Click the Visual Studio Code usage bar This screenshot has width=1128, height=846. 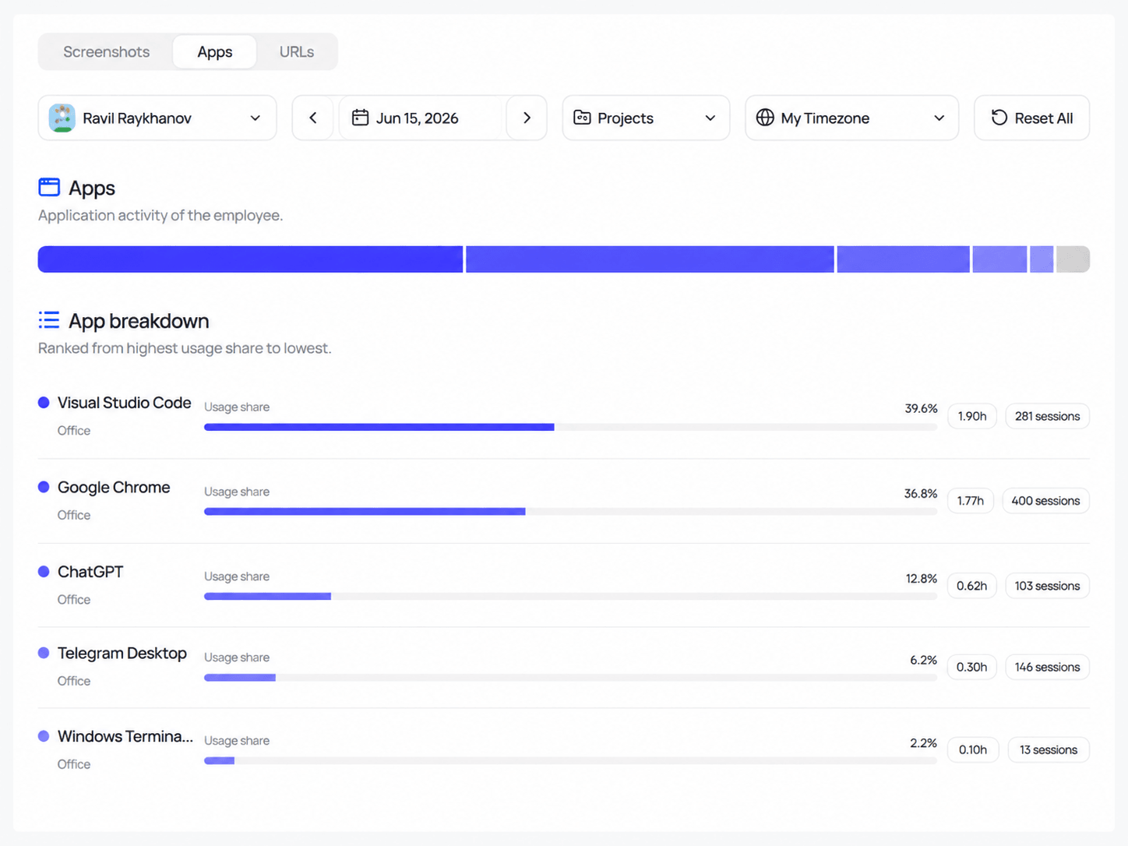[570, 427]
